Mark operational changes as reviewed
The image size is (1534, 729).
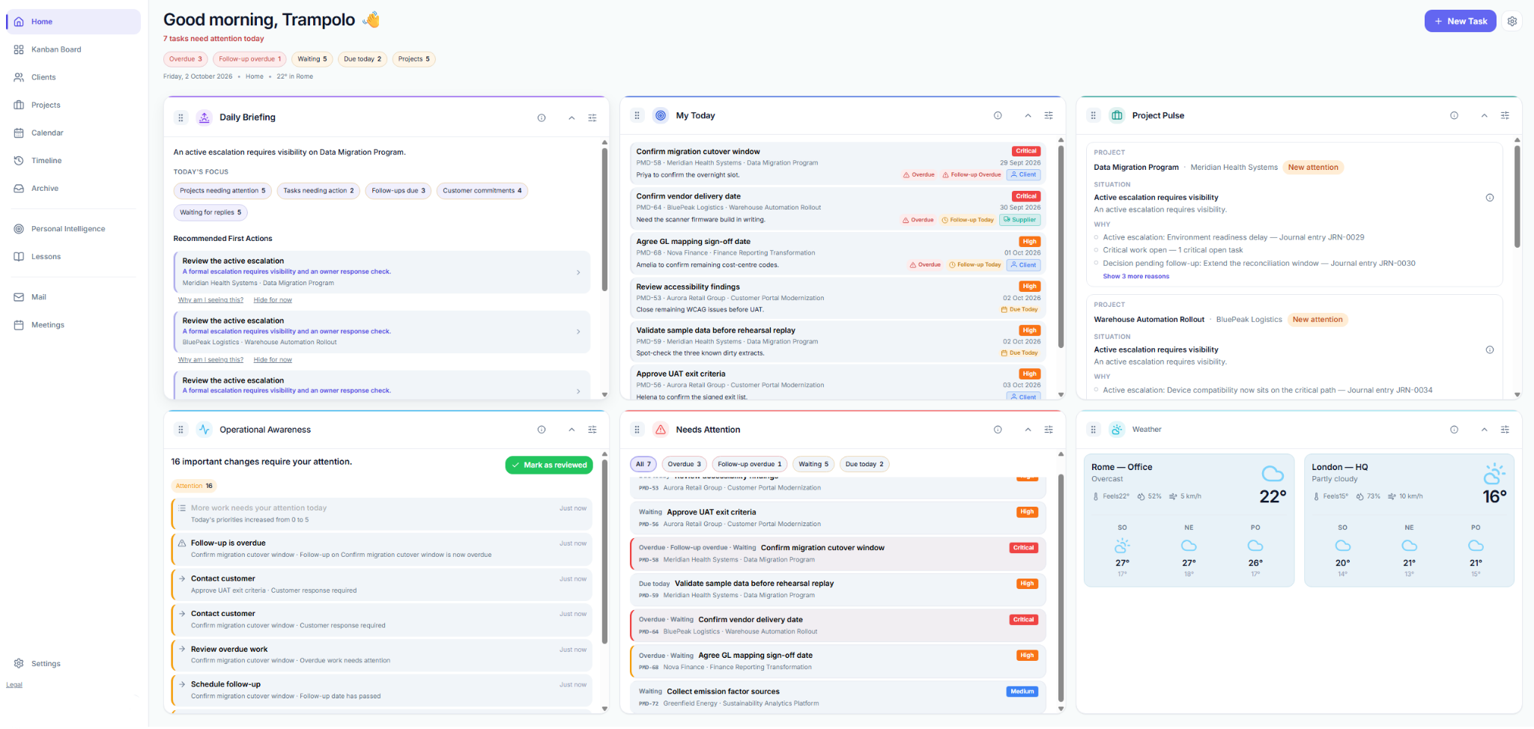[549, 466]
